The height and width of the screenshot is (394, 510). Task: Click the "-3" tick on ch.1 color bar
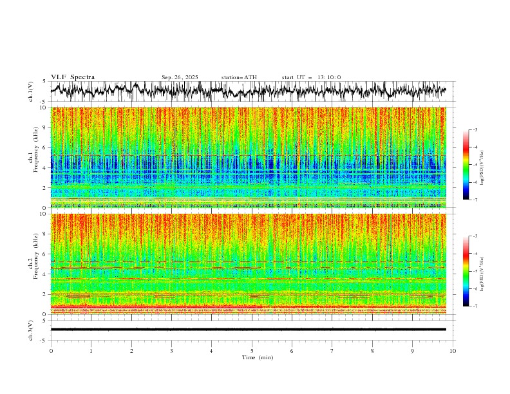point(475,129)
